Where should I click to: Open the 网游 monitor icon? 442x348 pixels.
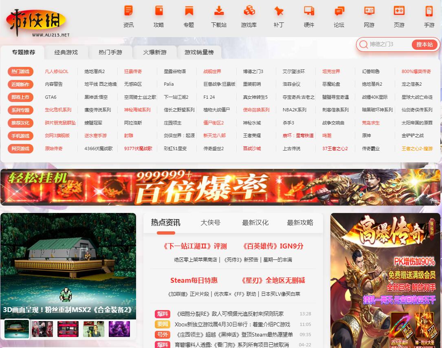point(369,11)
